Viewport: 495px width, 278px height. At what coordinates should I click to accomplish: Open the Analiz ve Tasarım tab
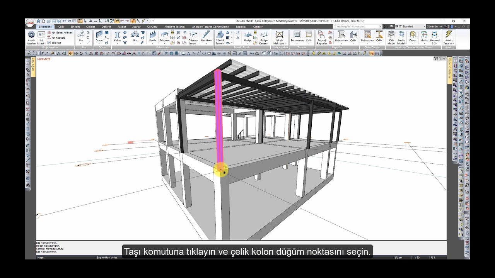174,27
